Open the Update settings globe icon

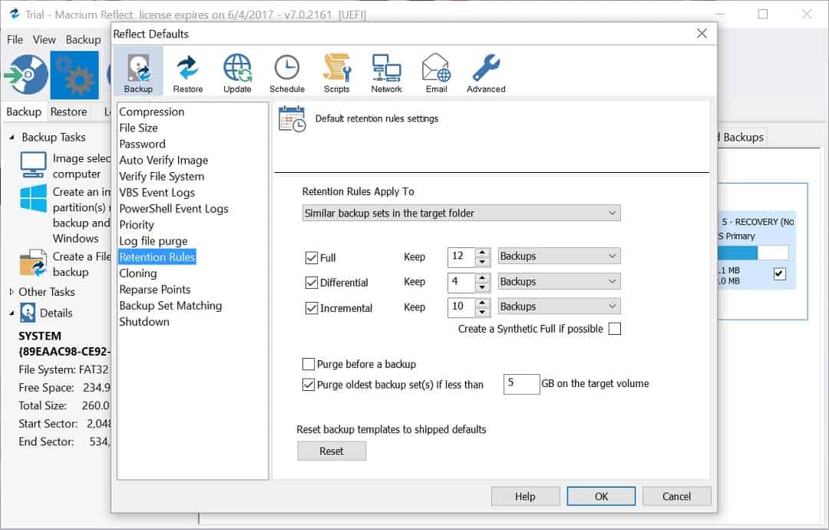(237, 72)
